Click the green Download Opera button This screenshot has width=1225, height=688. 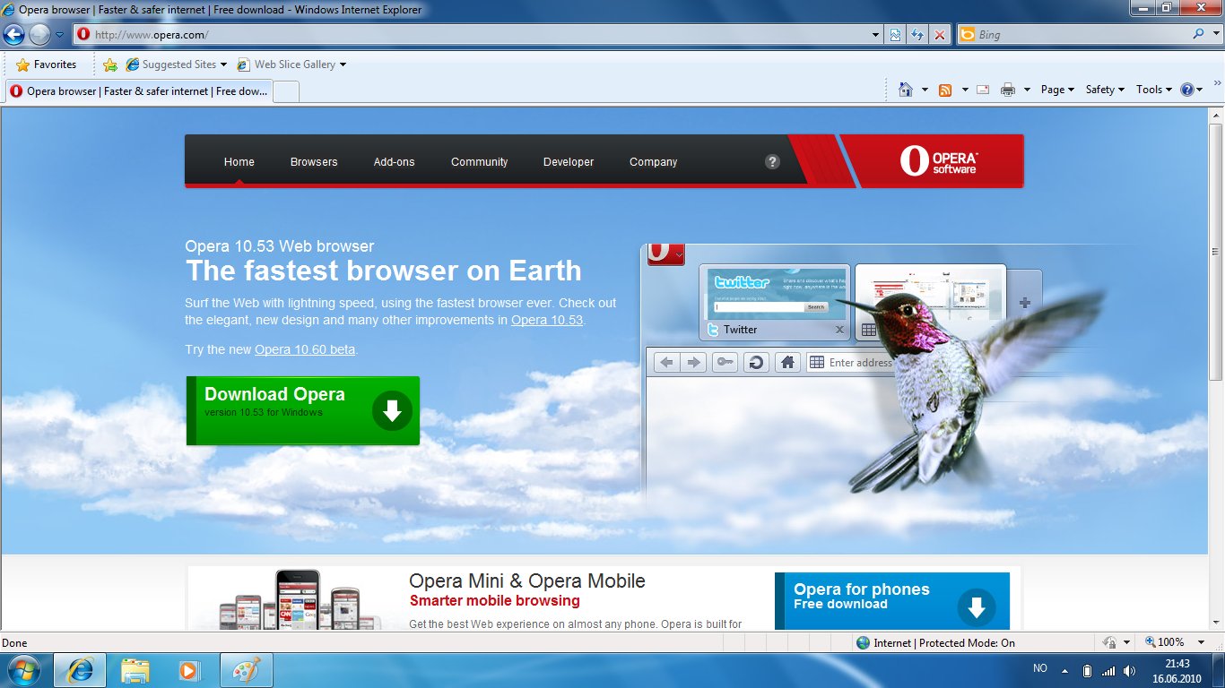(x=303, y=410)
